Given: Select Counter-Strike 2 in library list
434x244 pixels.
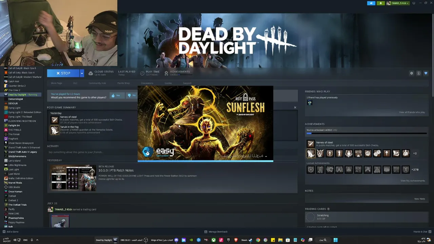Looking at the screenshot, I should pos(17,86).
